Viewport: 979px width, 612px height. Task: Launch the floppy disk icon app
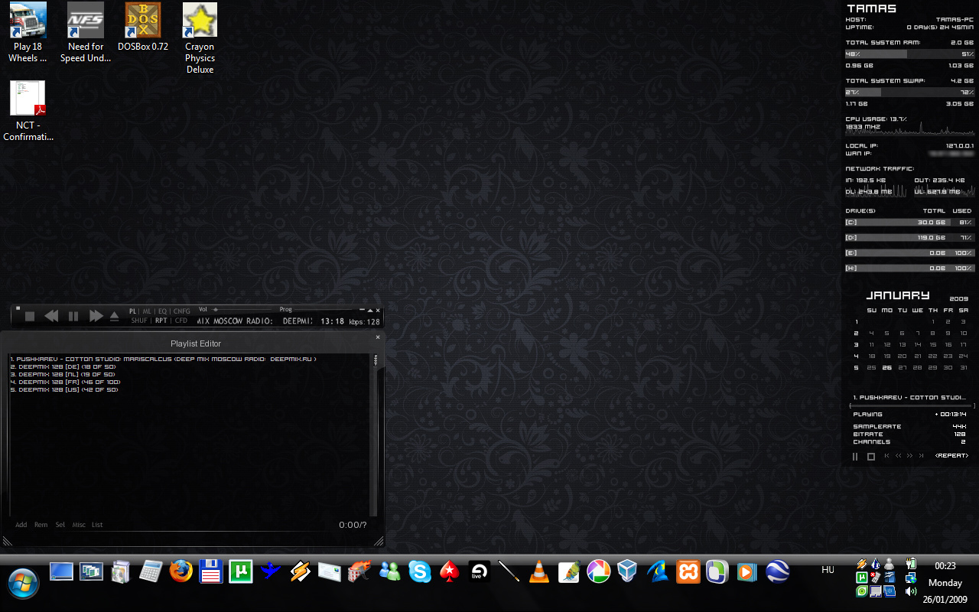[x=210, y=571]
